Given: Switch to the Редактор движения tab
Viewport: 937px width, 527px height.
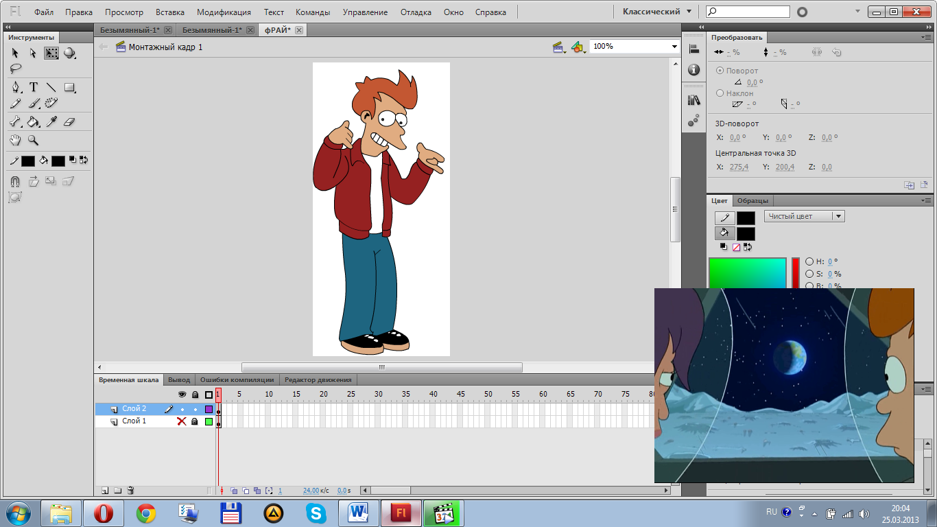Looking at the screenshot, I should coord(318,379).
